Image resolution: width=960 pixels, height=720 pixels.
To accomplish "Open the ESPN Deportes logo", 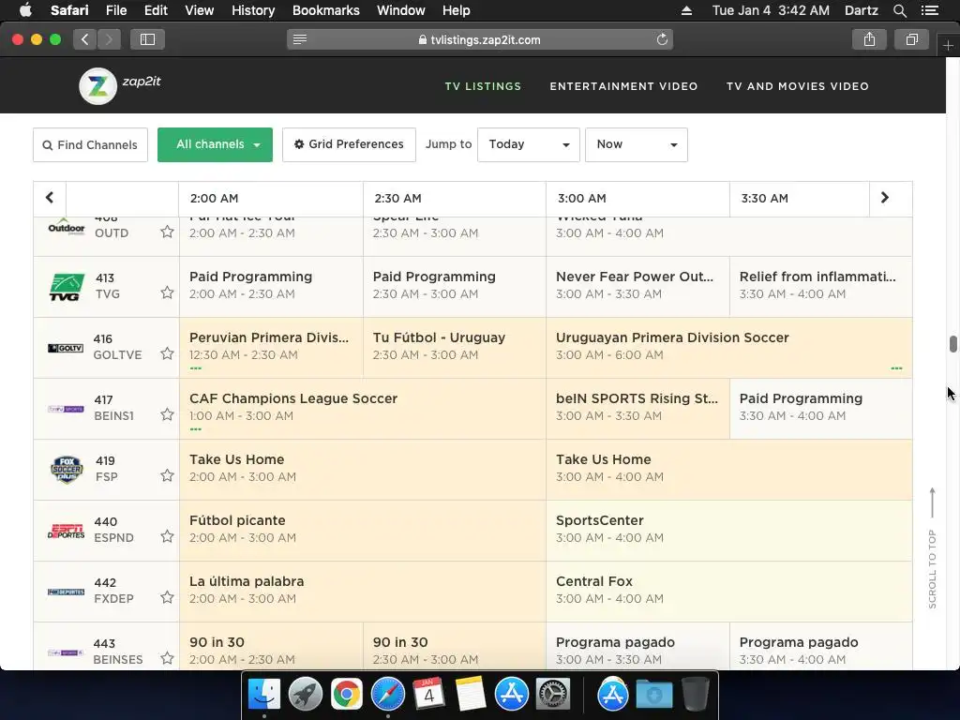I will 67,531.
